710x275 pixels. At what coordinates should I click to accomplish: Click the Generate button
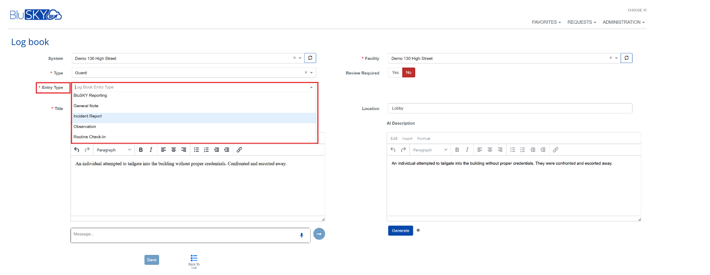click(x=401, y=231)
